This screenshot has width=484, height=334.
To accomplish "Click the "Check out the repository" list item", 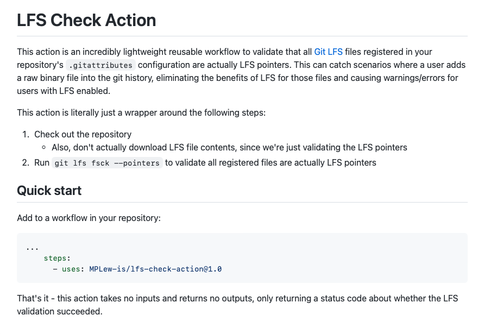I will (83, 134).
